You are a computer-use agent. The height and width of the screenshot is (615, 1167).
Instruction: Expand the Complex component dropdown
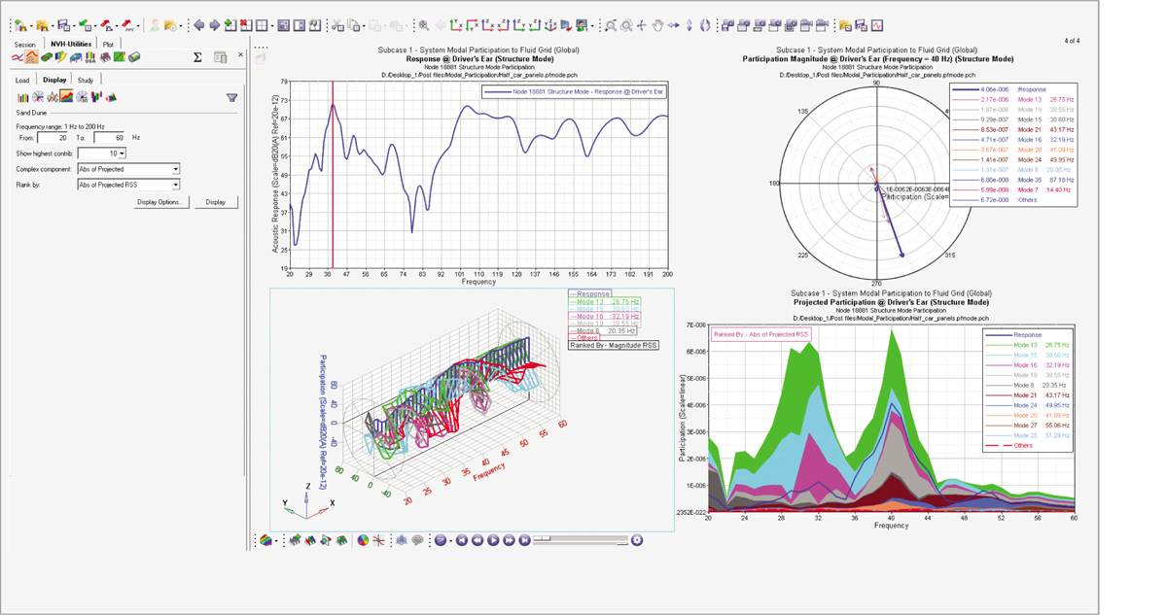click(175, 169)
